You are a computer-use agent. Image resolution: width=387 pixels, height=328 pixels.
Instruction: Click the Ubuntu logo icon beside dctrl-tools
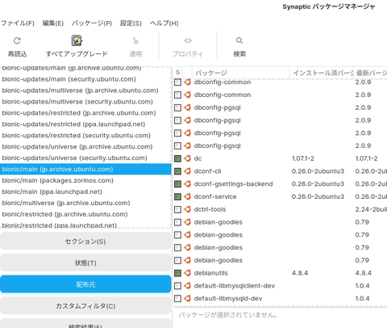pos(187,209)
